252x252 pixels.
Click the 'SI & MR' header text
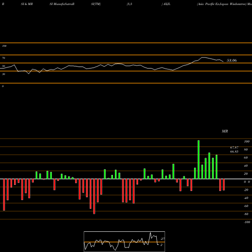[27, 4]
